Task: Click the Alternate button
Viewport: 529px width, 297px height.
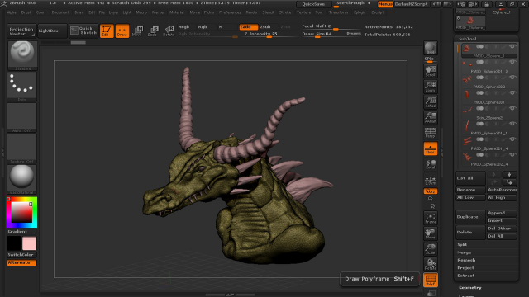Action: [x=21, y=262]
